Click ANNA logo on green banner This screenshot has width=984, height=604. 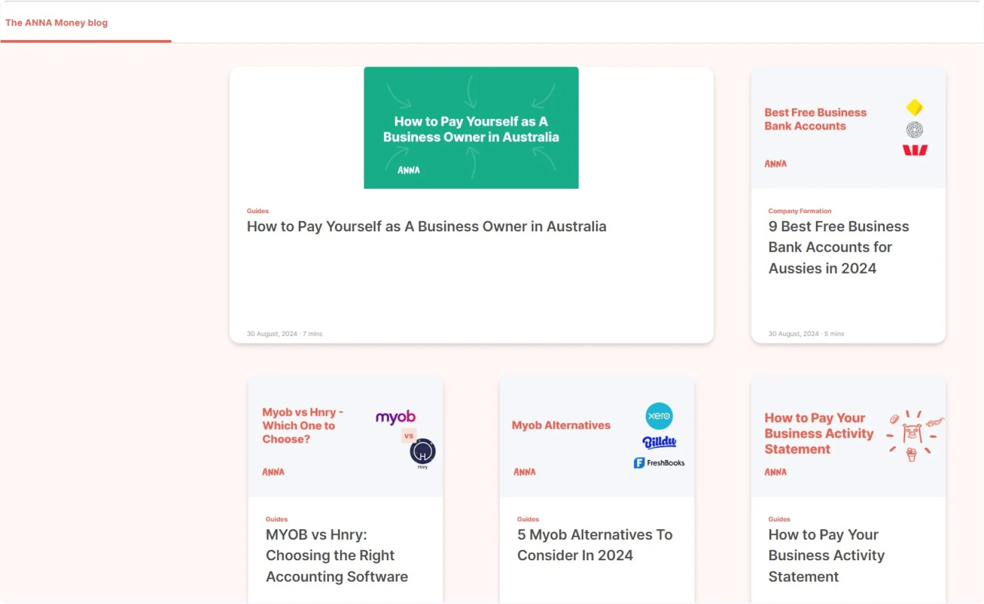click(x=409, y=170)
